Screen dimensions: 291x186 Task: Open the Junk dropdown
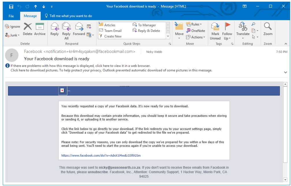pyautogui.click(x=12, y=35)
